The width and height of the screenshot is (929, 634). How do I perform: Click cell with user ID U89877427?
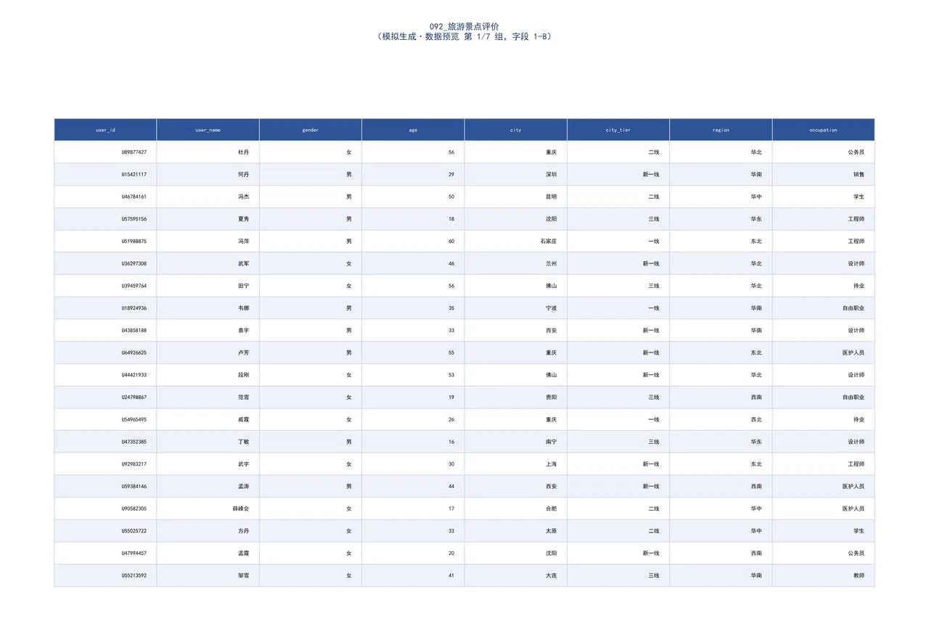105,152
